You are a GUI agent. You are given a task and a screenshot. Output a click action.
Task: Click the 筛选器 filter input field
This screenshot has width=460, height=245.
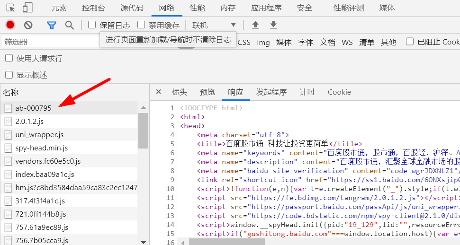point(51,42)
